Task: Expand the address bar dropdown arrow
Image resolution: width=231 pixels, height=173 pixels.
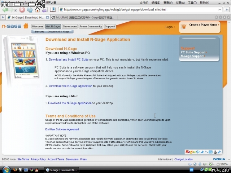Action: click(x=219, y=10)
